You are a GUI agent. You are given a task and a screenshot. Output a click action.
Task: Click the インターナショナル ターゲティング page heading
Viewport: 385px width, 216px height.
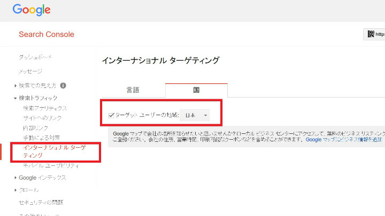(160, 60)
